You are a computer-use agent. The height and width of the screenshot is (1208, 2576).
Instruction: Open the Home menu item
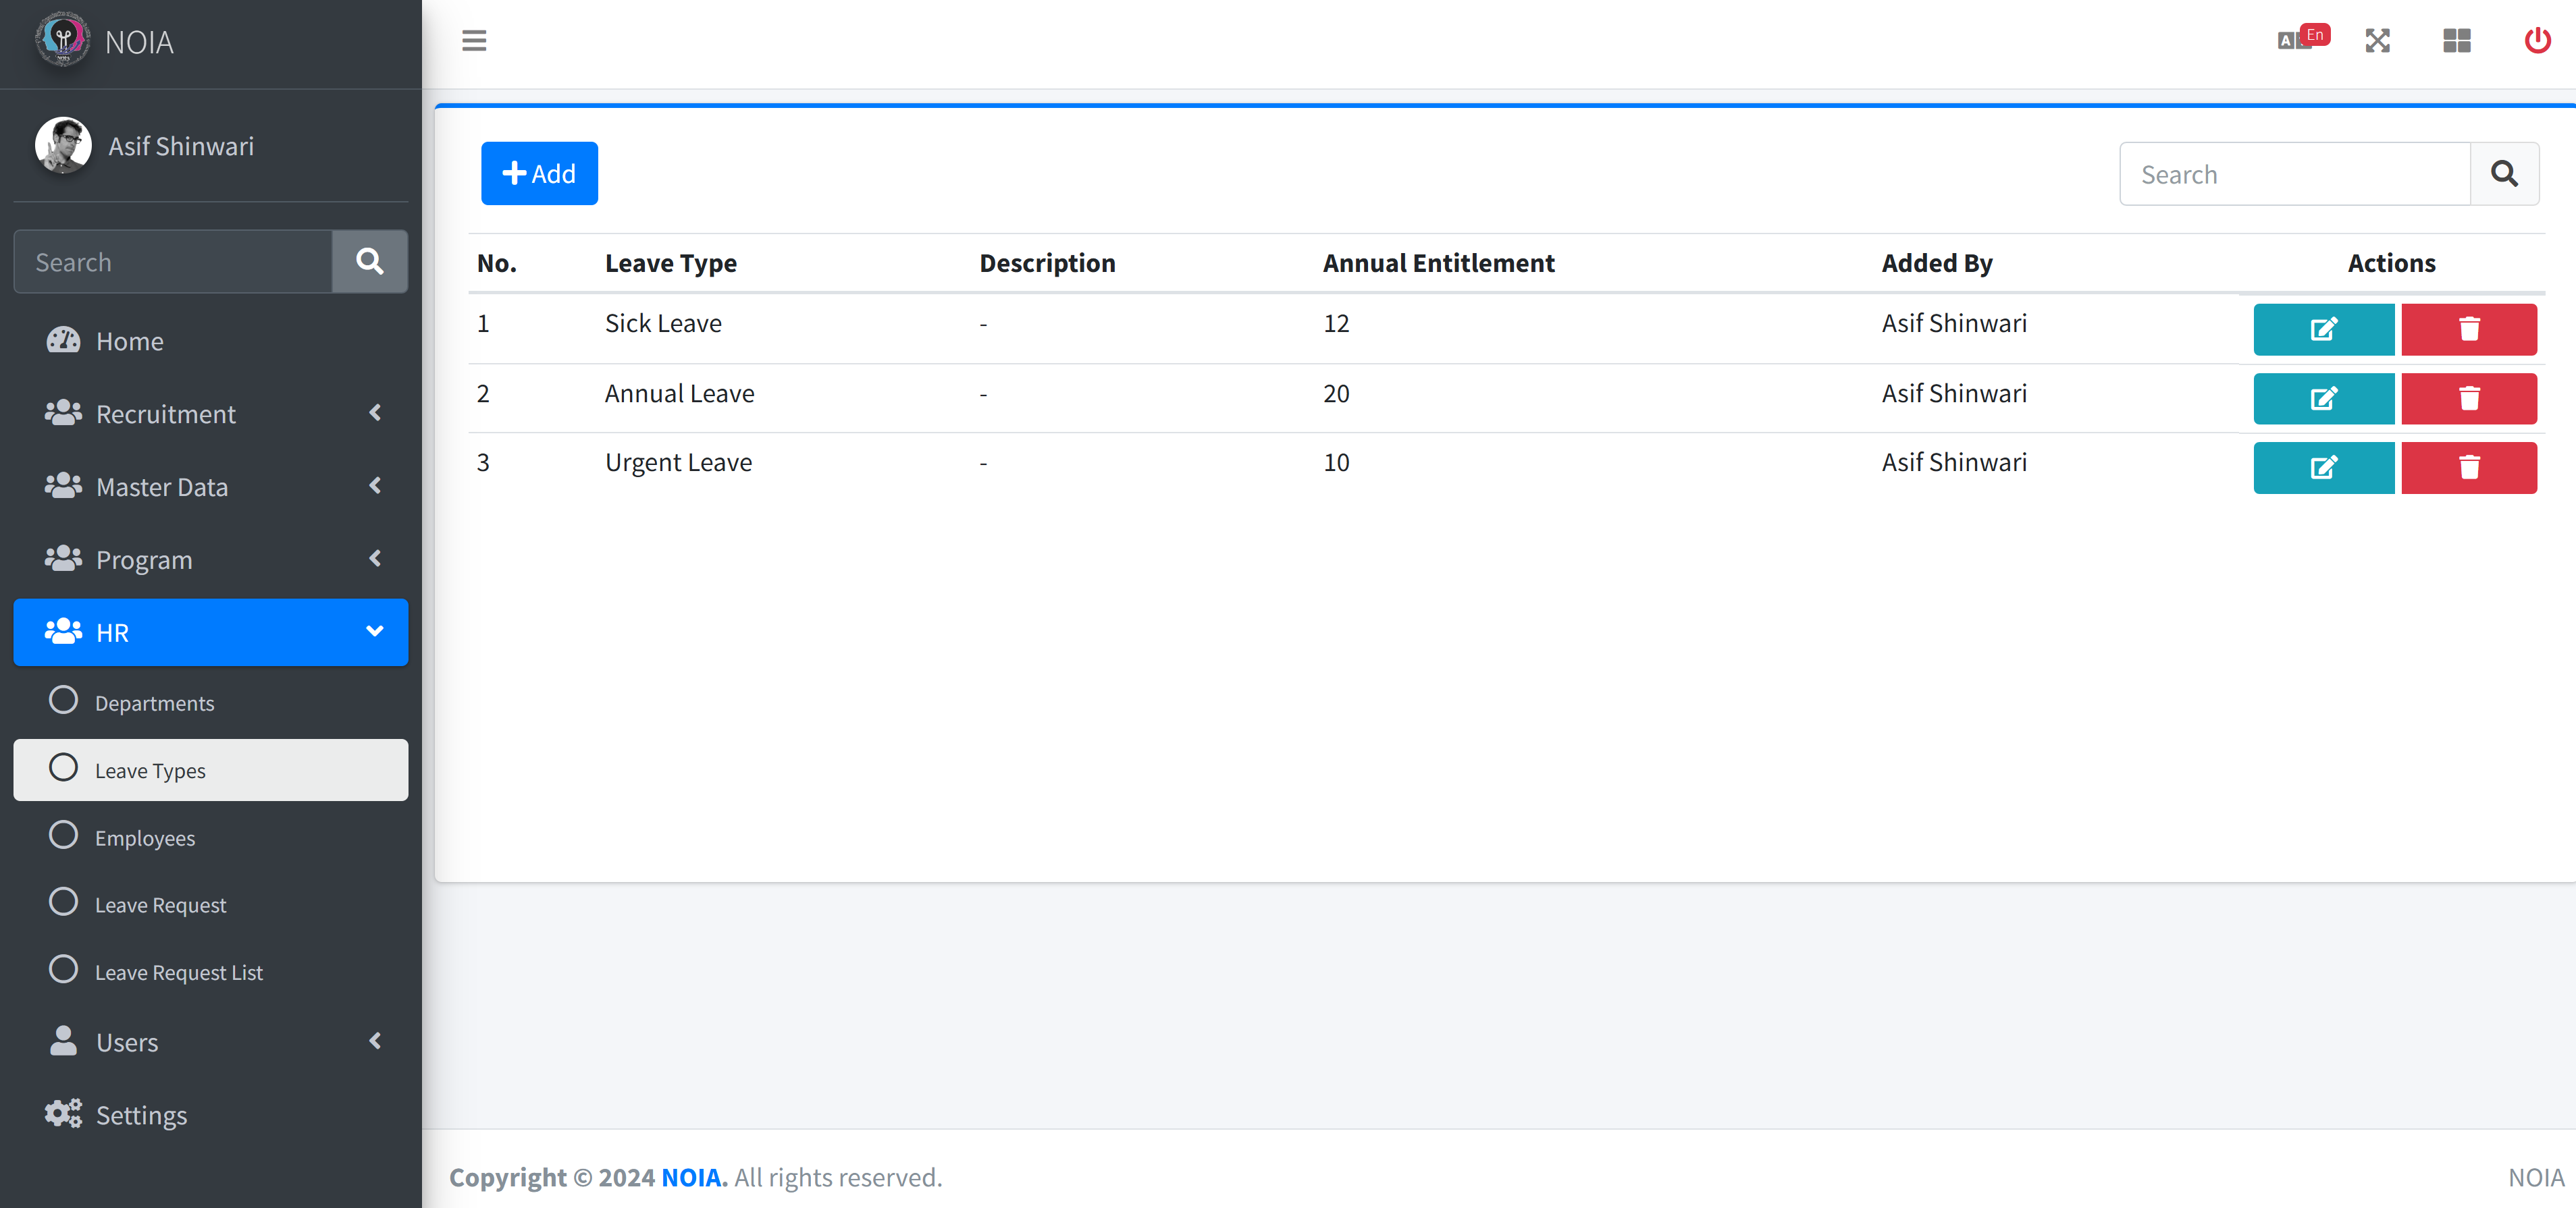tap(130, 341)
